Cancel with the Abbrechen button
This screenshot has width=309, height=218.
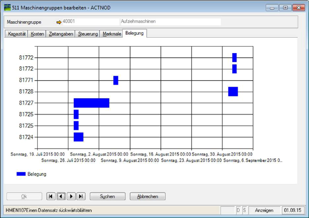[x=148, y=197]
